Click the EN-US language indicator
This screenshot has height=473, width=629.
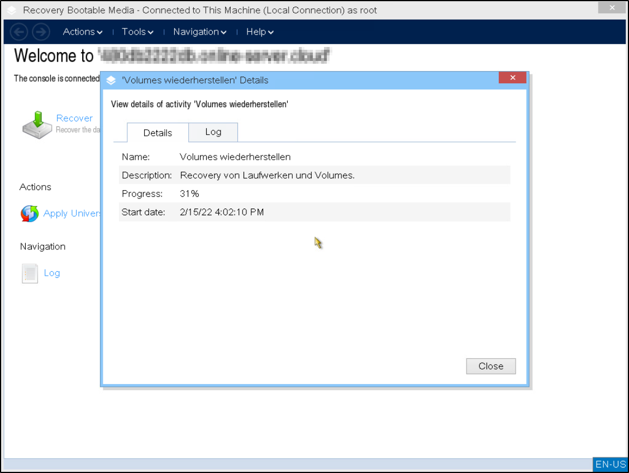pos(611,464)
